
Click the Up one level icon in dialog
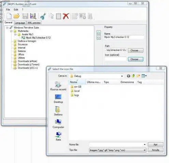point(133,76)
